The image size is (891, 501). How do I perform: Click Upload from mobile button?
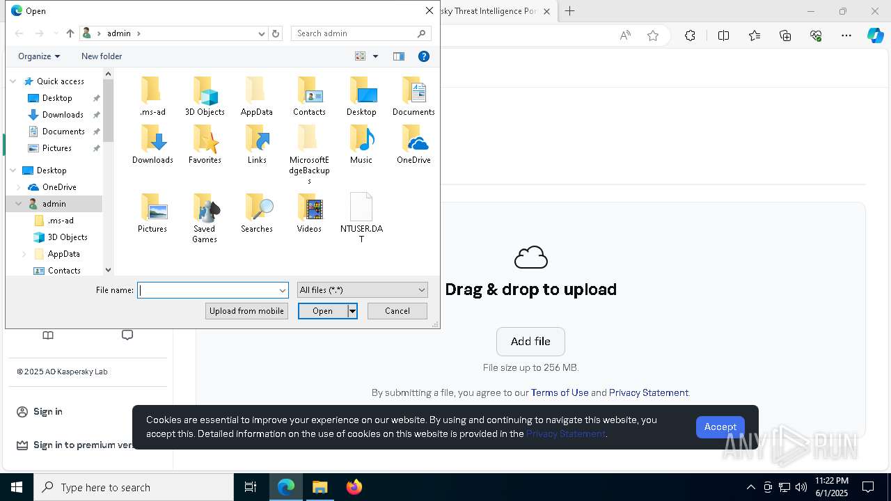click(246, 311)
